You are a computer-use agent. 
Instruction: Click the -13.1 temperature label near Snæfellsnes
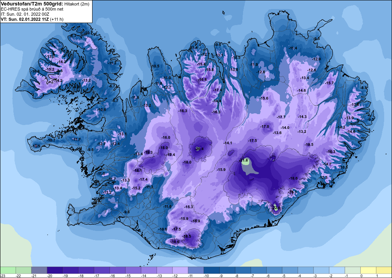point(122,134)
